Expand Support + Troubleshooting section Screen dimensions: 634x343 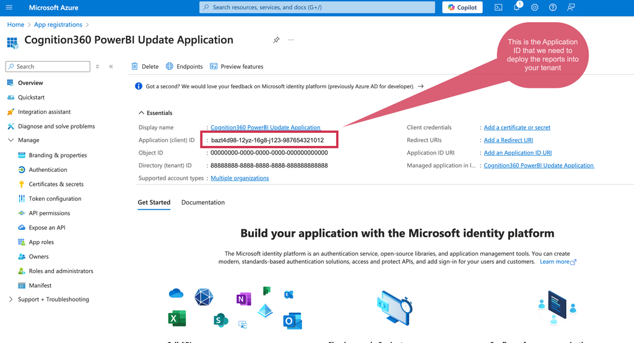click(11, 299)
